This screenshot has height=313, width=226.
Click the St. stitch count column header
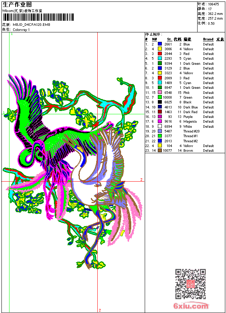coord(169,39)
